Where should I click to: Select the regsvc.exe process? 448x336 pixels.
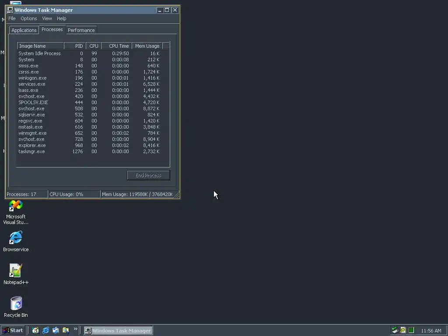pyautogui.click(x=89, y=121)
